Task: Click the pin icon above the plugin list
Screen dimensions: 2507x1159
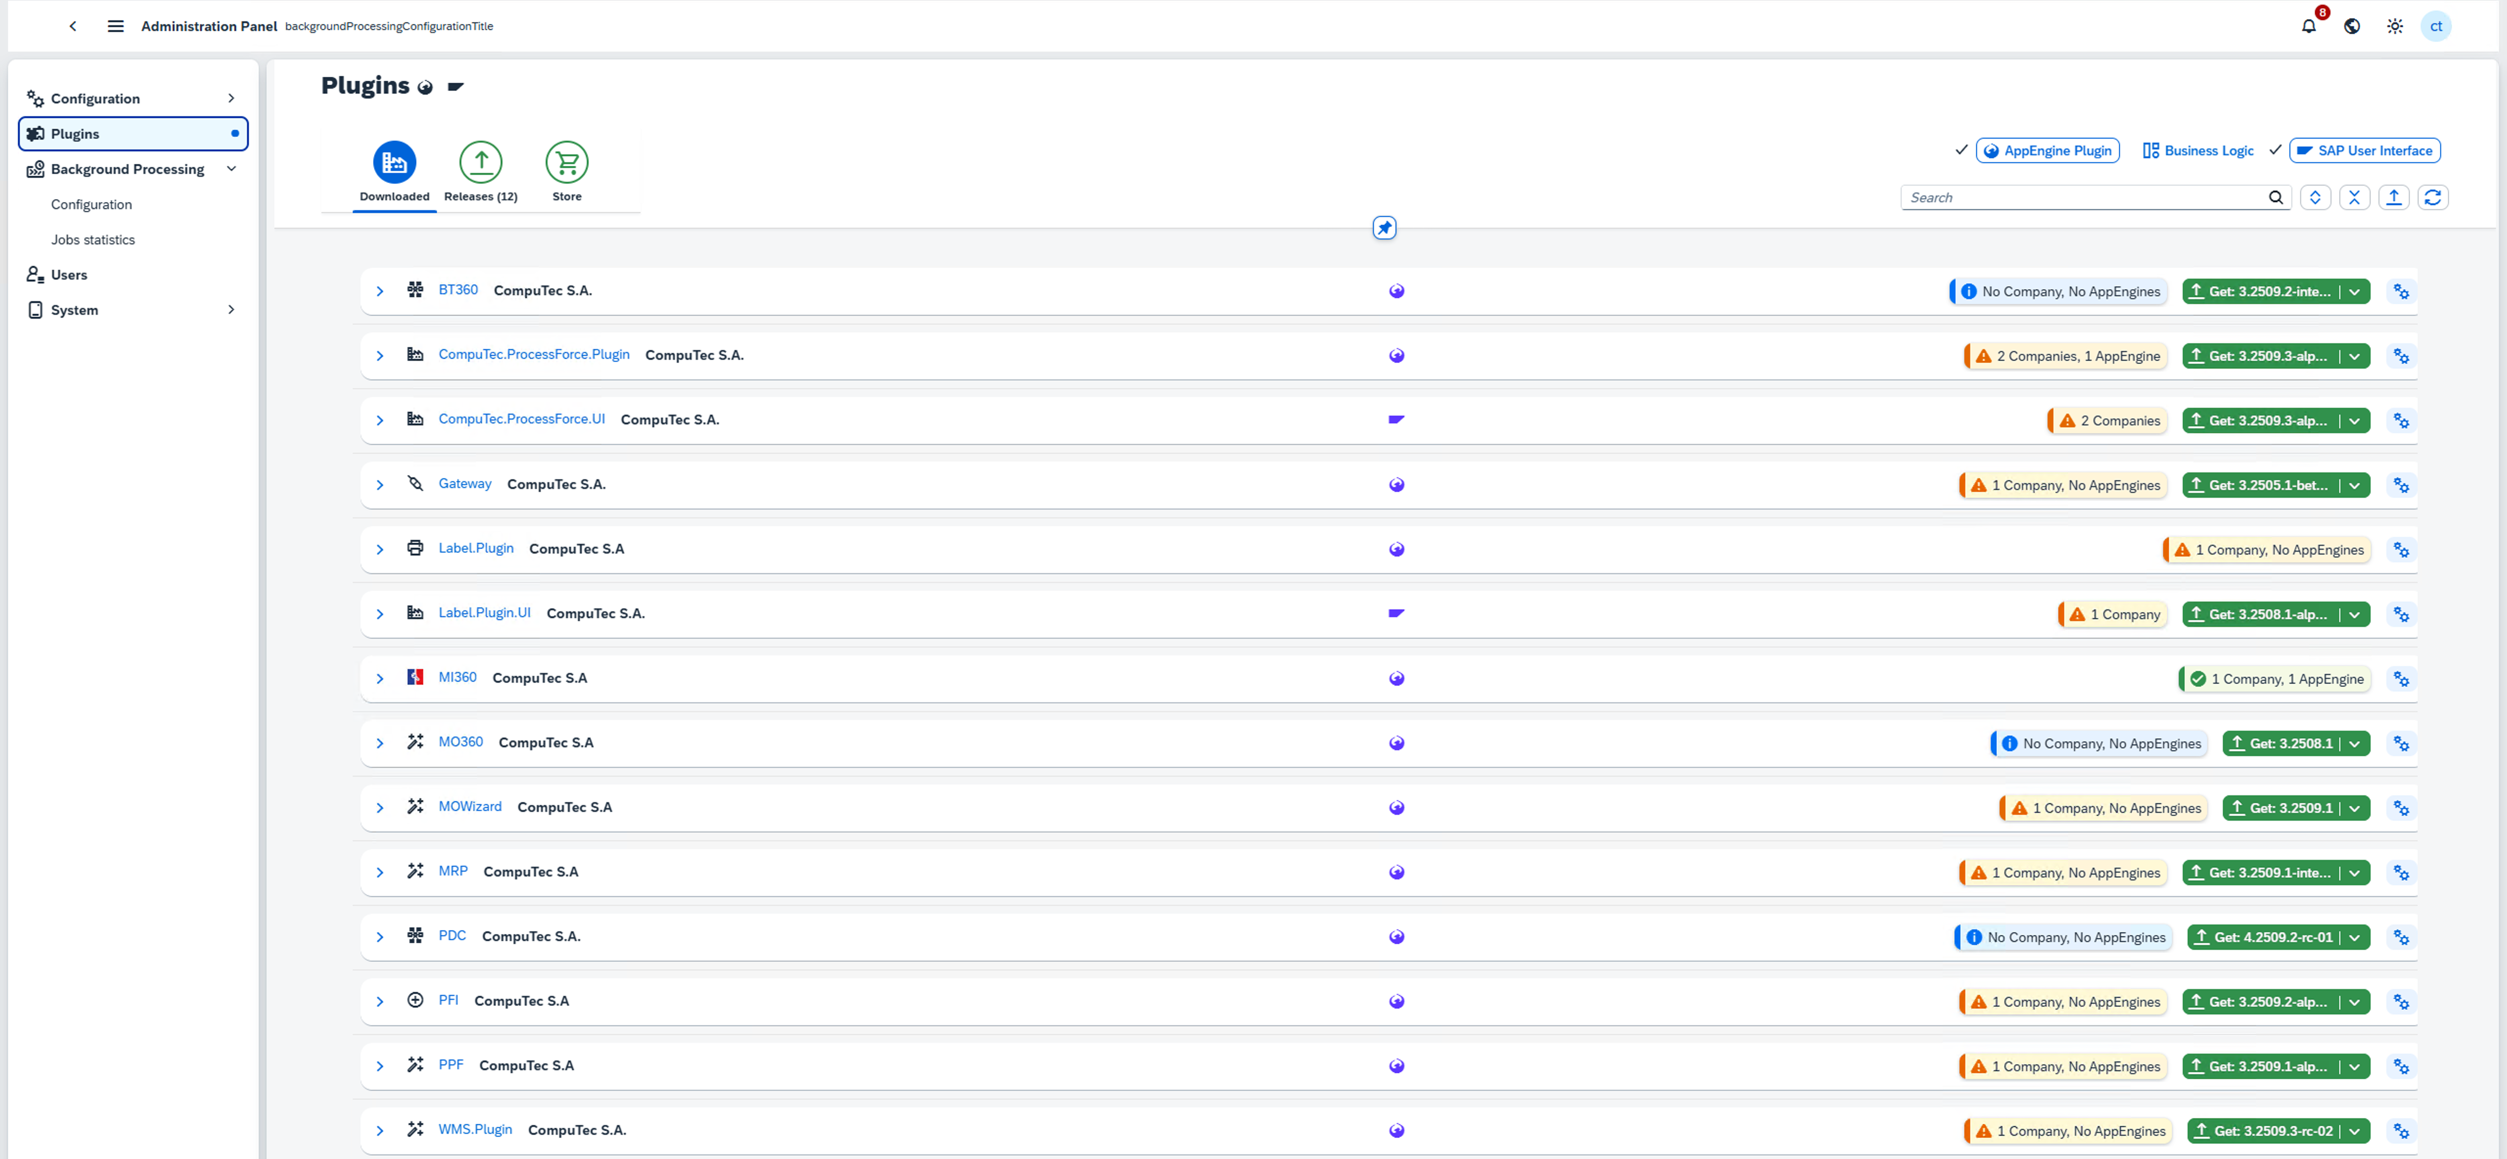Action: click(x=1384, y=228)
